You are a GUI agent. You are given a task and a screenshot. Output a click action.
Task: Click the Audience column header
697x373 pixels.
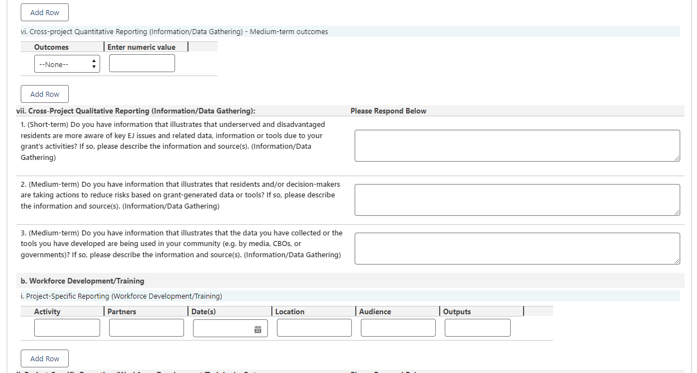pos(375,311)
